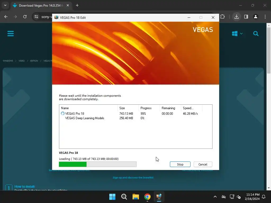Cancel the VEGAS installer
The height and width of the screenshot is (203, 271).
pyautogui.click(x=203, y=164)
